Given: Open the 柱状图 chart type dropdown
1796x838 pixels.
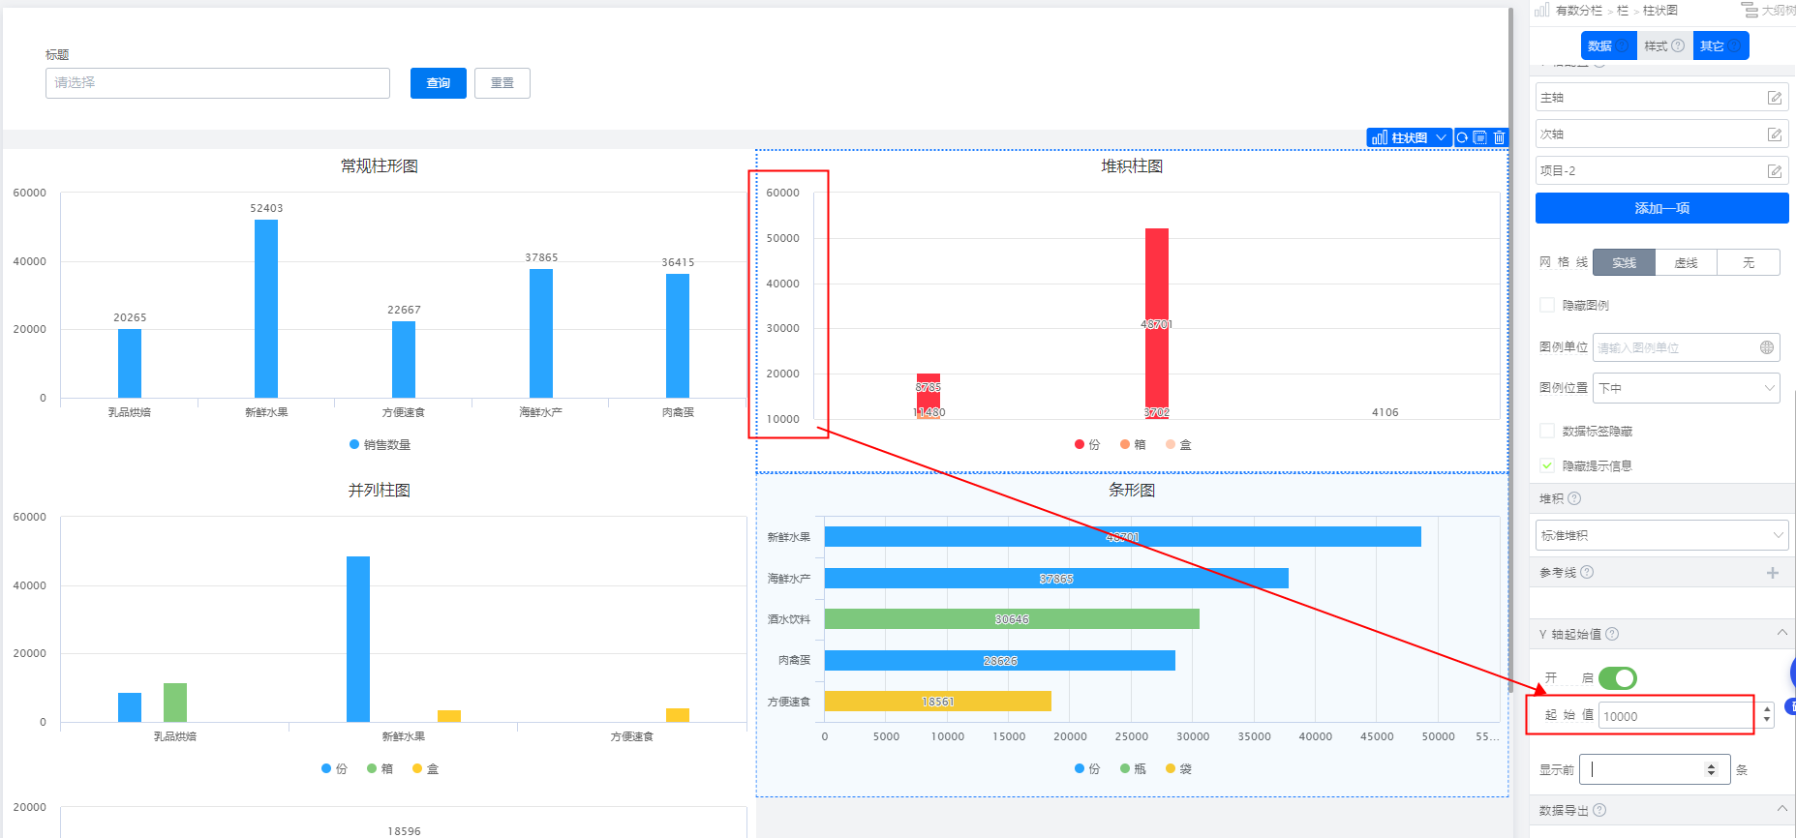Looking at the screenshot, I should tap(1410, 137).
